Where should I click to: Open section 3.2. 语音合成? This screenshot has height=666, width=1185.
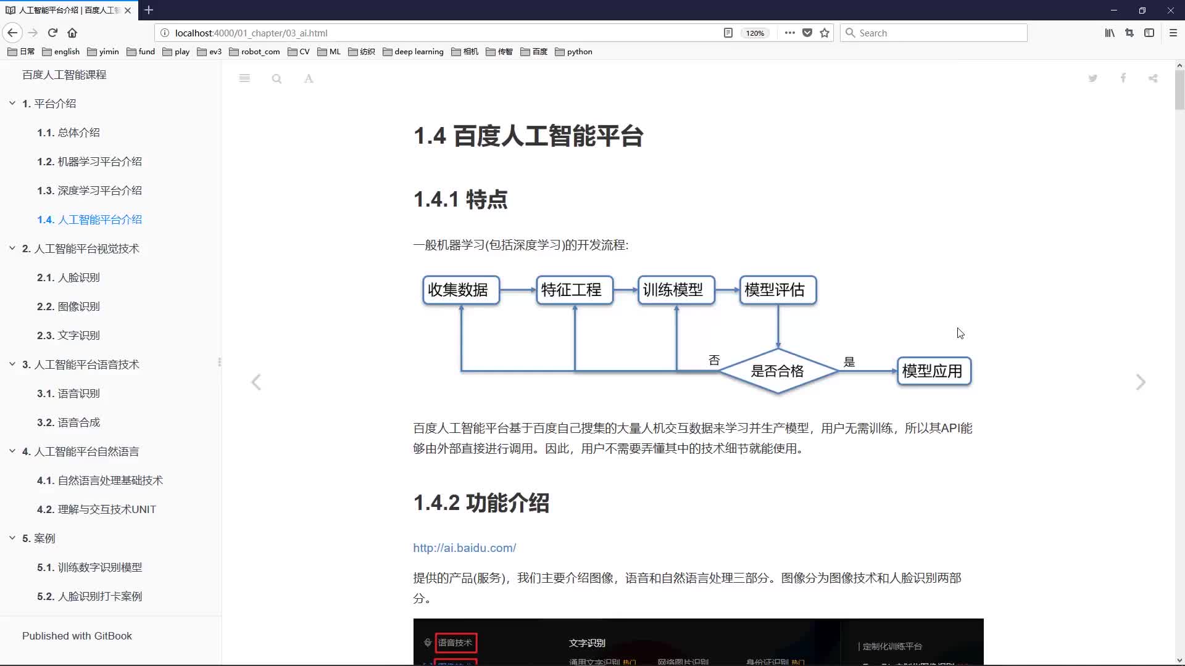click(x=68, y=422)
